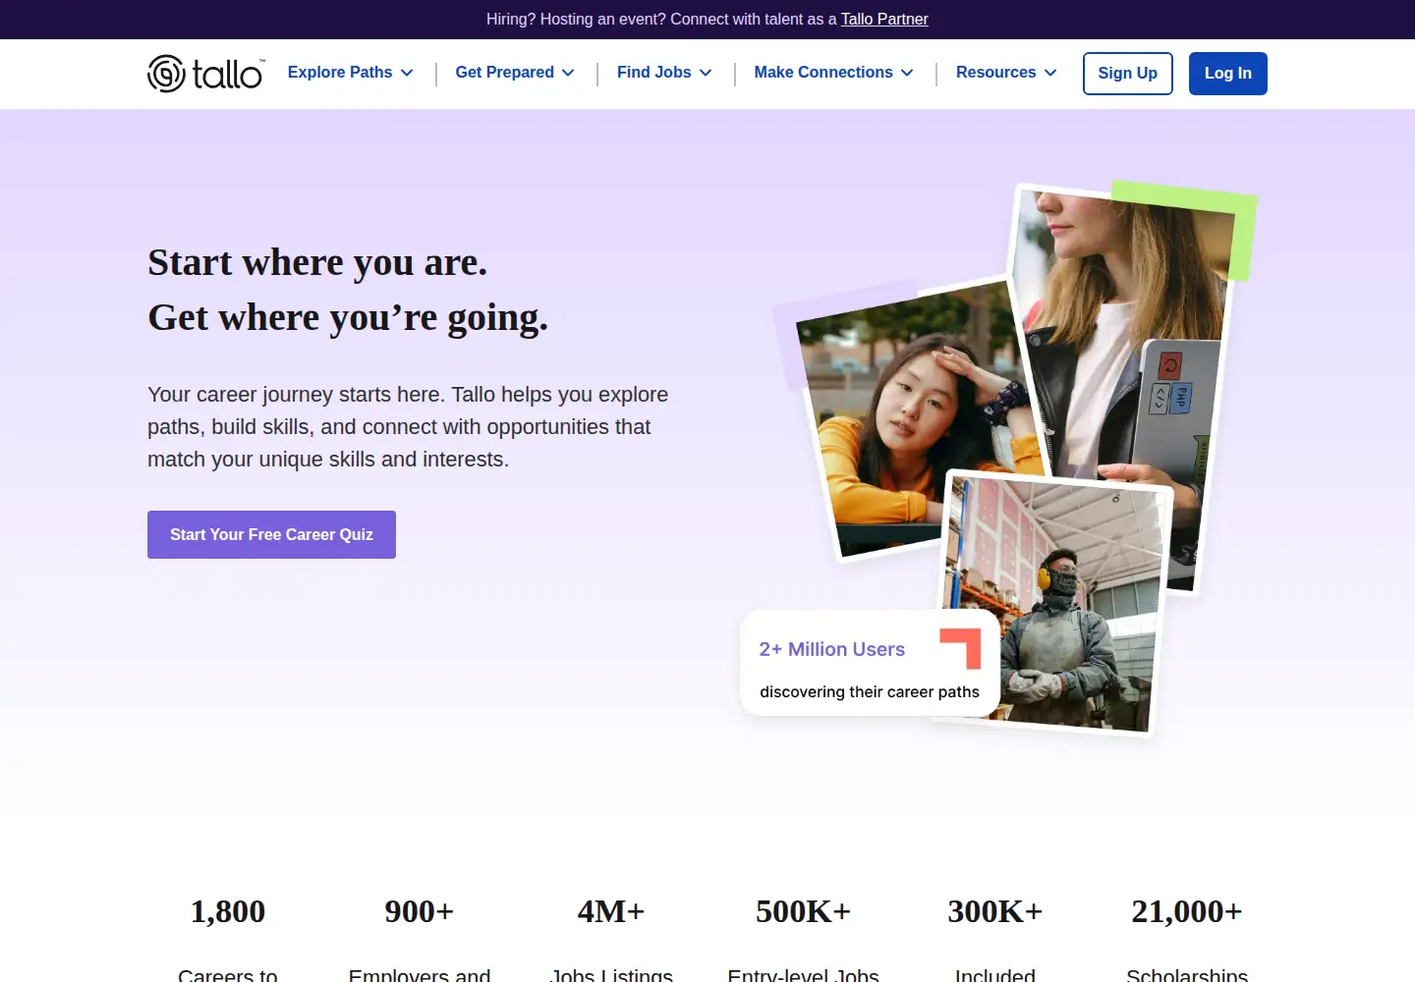Expand the Explore Paths menu
Screen dimensions: 1415x982
coord(351,73)
